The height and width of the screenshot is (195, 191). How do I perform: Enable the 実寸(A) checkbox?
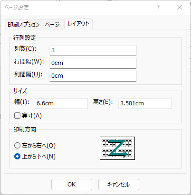(17, 116)
